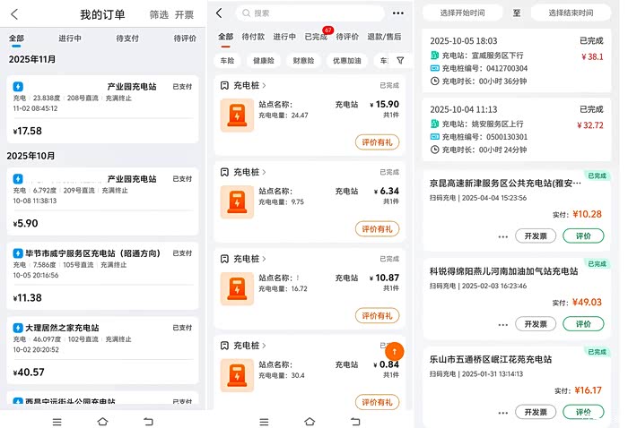Tap clock icon beside 00小时24分钟
Viewport: 628px width, 428px height.
pos(434,150)
